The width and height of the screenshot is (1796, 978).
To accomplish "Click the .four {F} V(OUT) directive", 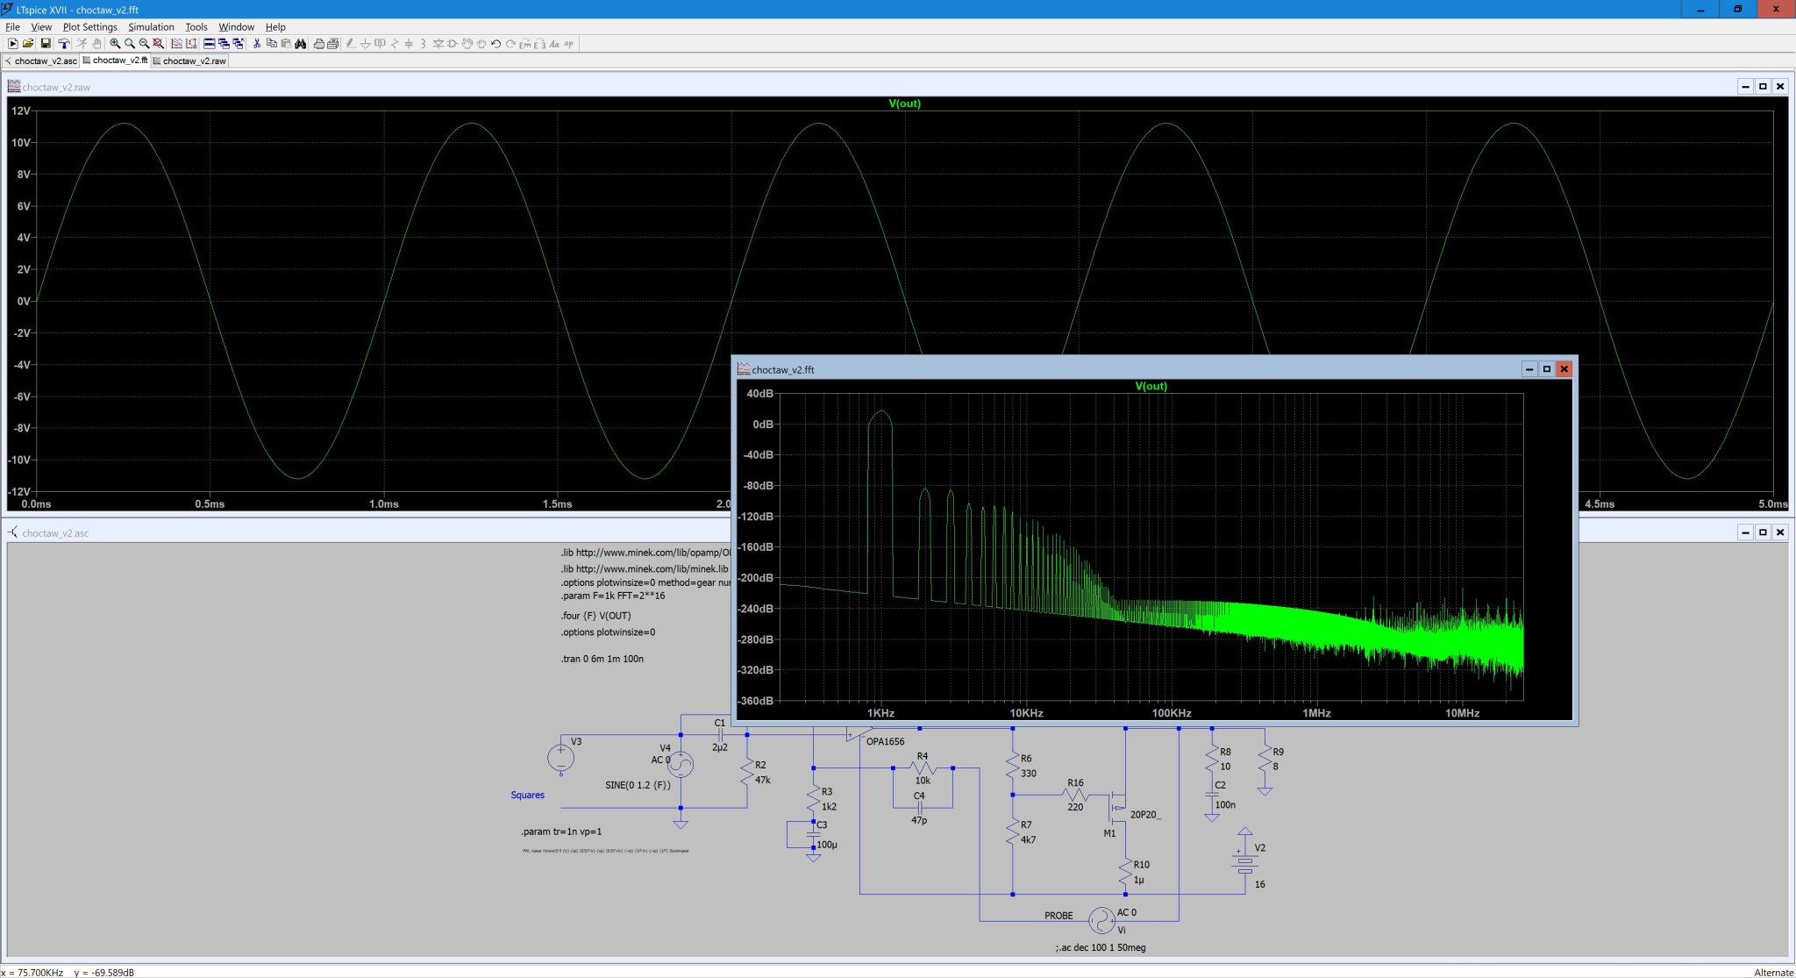I will pyautogui.click(x=595, y=616).
